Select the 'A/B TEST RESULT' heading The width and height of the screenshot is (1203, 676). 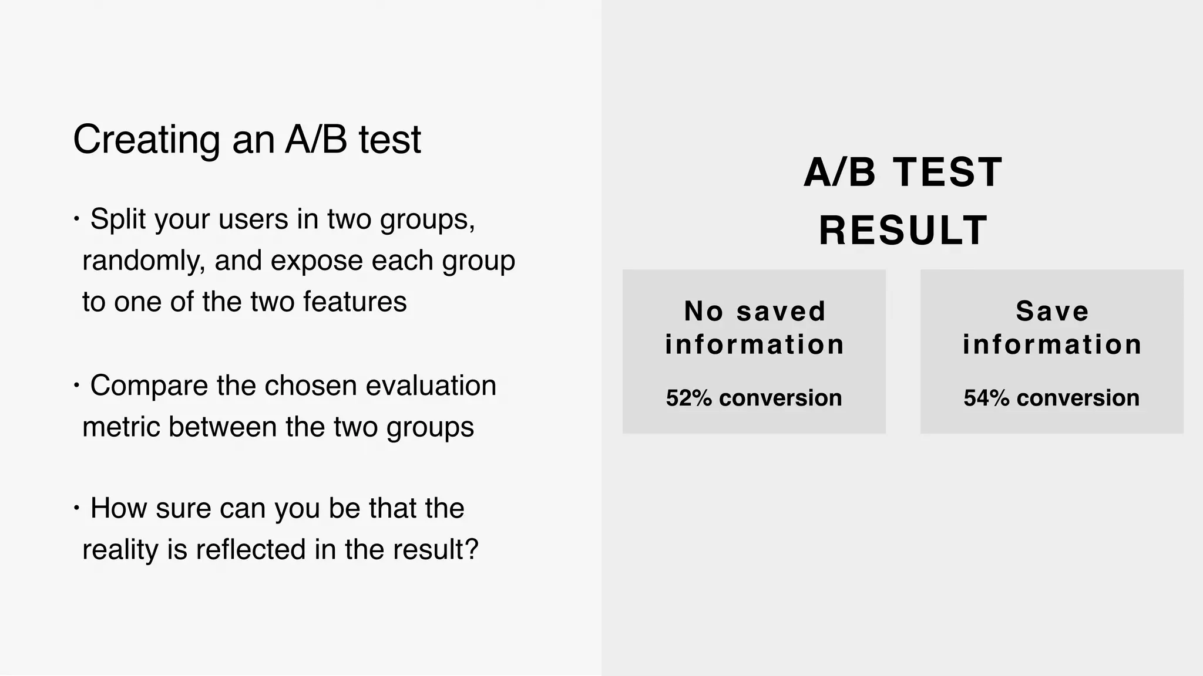903,201
